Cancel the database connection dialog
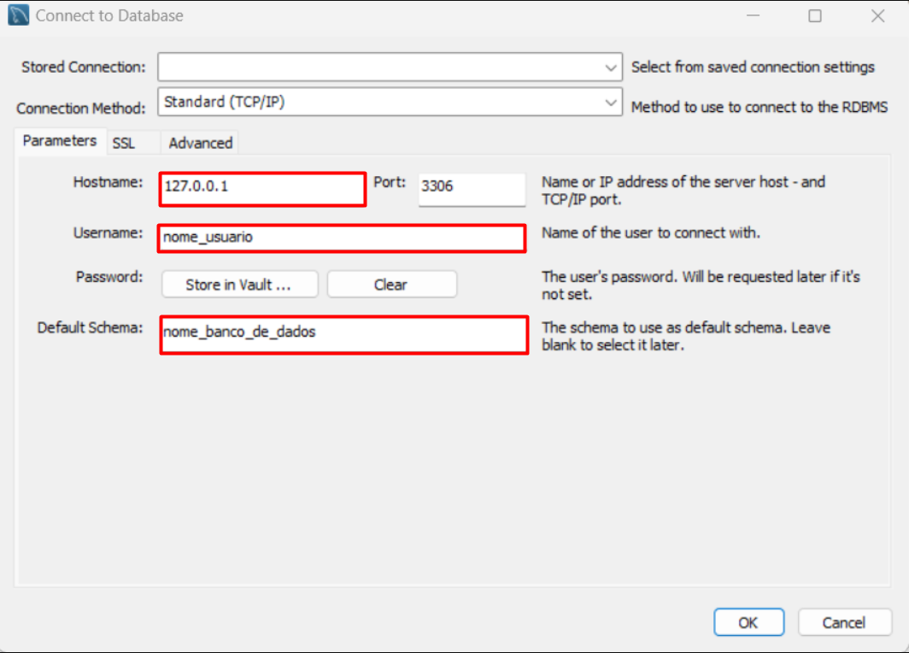This screenshot has height=653, width=909. coord(844,622)
